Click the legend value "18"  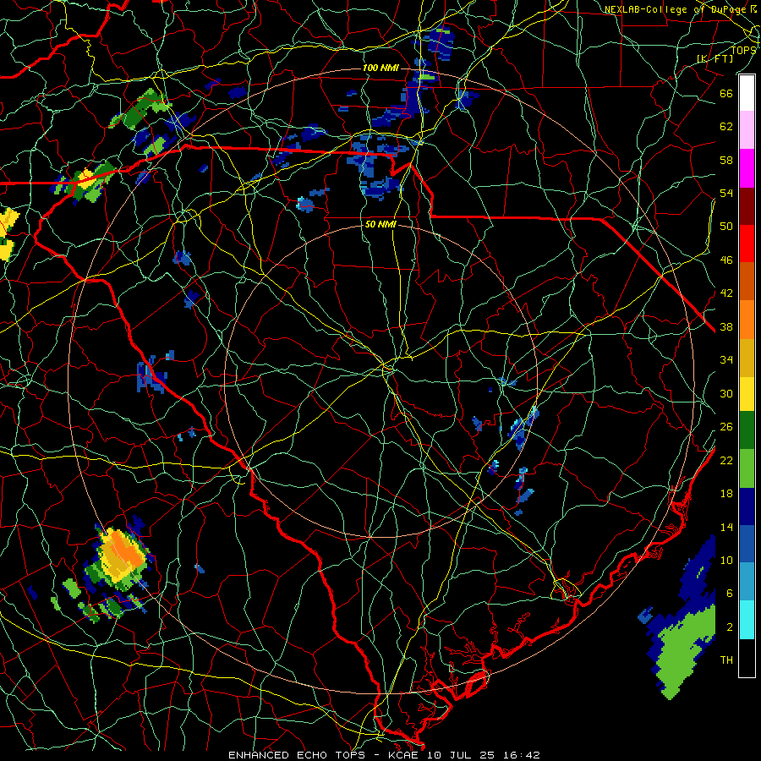point(726,494)
